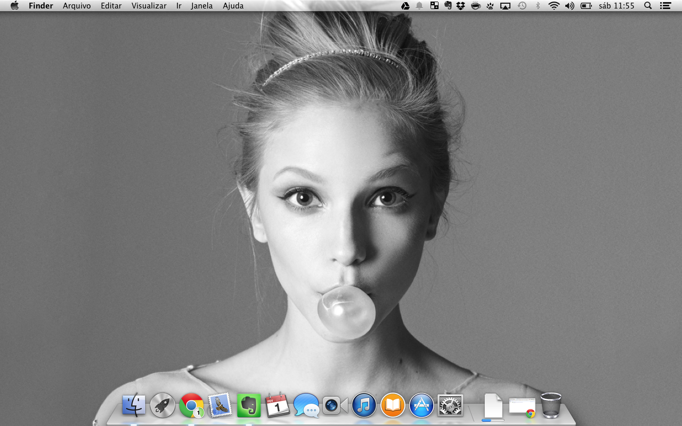Open Finder from the Dock
This screenshot has height=426, width=682.
(x=134, y=405)
